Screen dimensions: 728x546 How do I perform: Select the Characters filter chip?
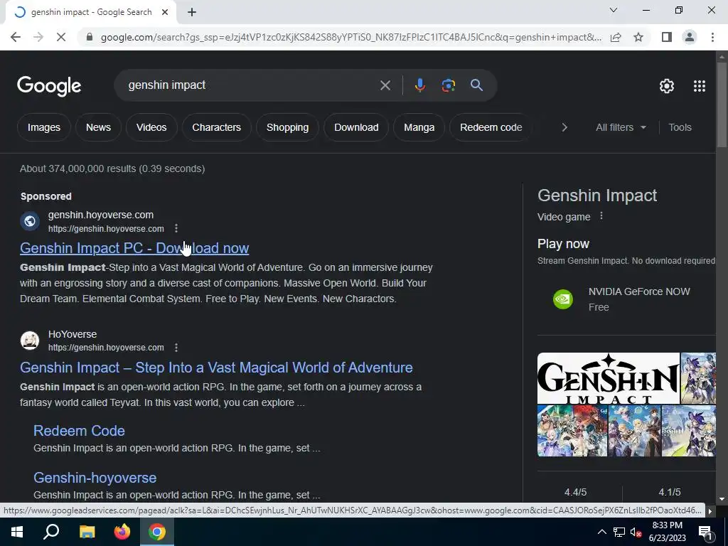pyautogui.click(x=216, y=127)
